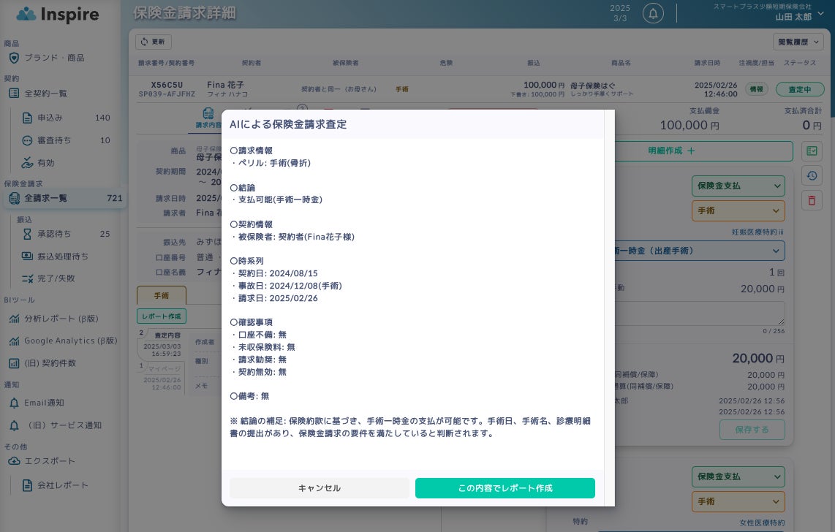Viewport: 835px width, 532px height.
Task: Select the 手術 tab
Action: [162, 295]
